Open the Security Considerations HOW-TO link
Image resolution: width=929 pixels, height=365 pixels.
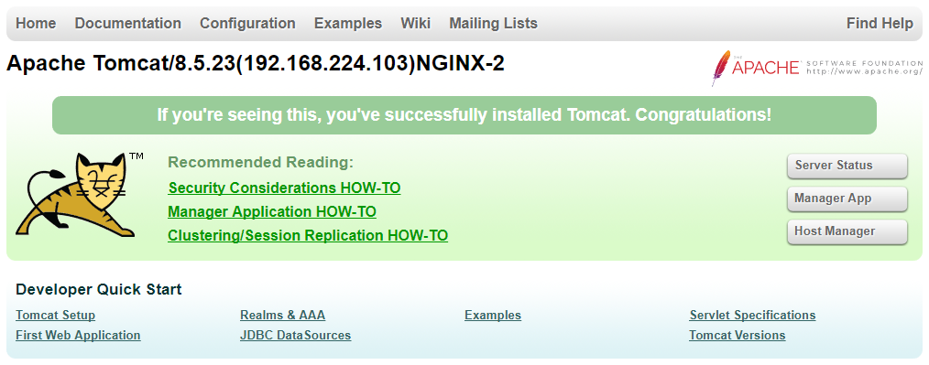tap(284, 188)
